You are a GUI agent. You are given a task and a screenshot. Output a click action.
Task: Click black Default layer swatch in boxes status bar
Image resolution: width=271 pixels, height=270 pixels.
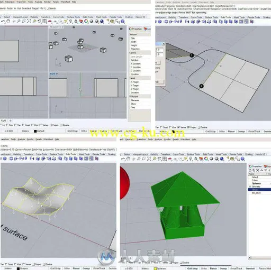35,131
